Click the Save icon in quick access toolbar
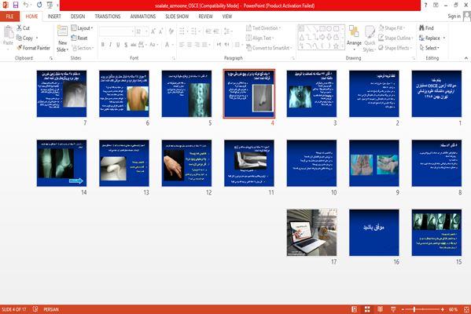Screen dimensions: 471x314 [15, 5]
